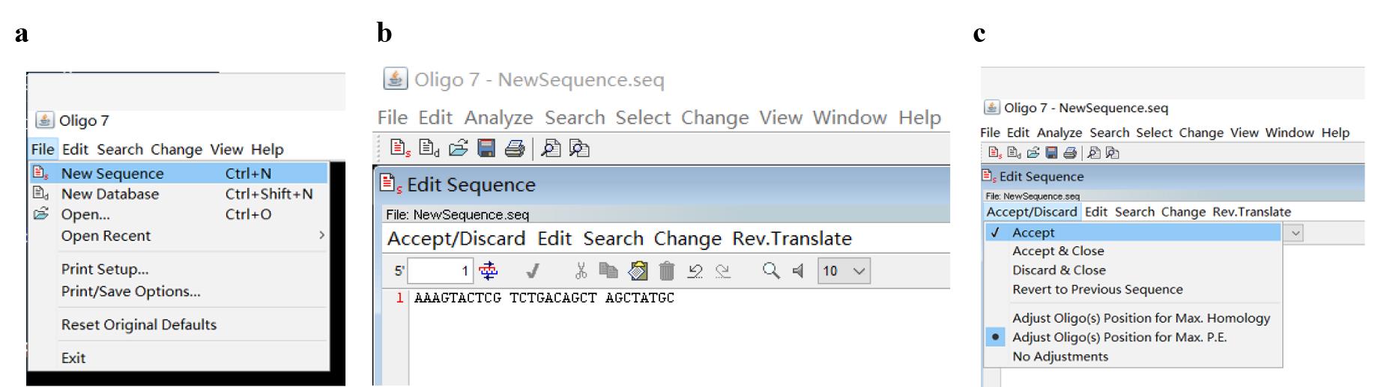Click the floppy-disk save icon in panel b
This screenshot has height=387, width=1381.
(486, 148)
